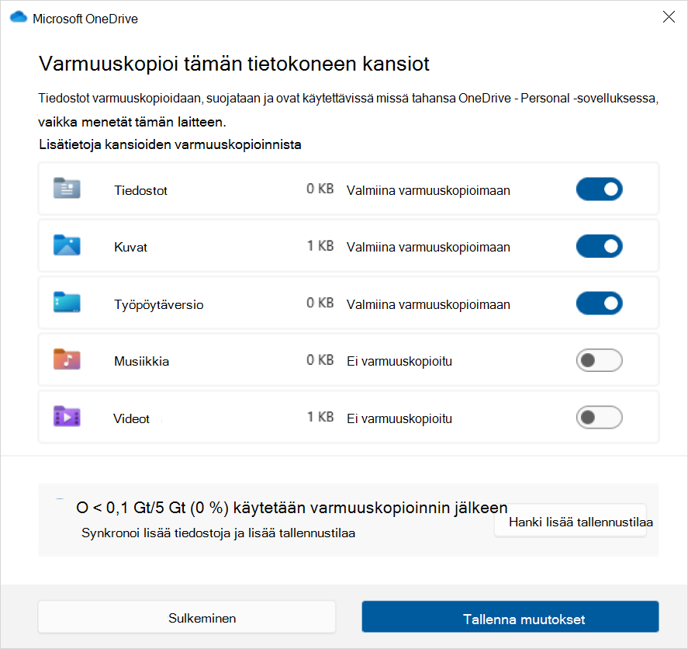Click the 1 KB size for Videot
The image size is (688, 649).
(320, 417)
